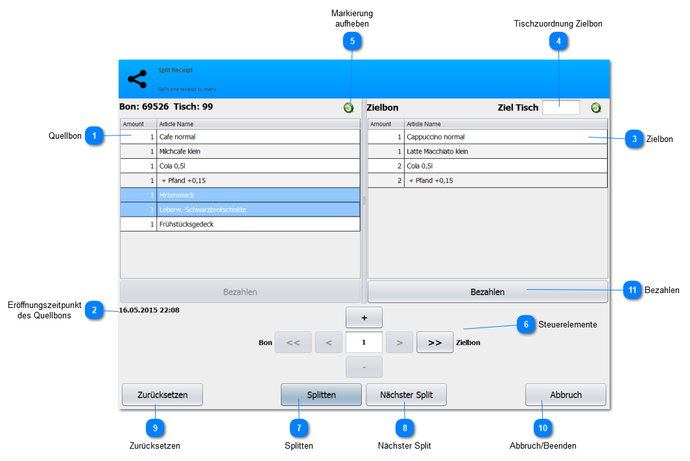Click the quantity field showing 1
This screenshot has width=690, height=461.
(x=364, y=342)
